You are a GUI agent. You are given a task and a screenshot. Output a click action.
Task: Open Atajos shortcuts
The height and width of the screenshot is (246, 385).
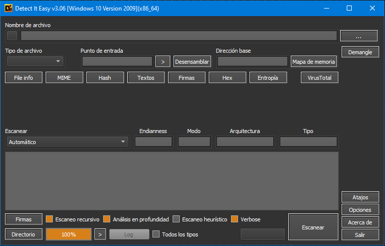360,197
